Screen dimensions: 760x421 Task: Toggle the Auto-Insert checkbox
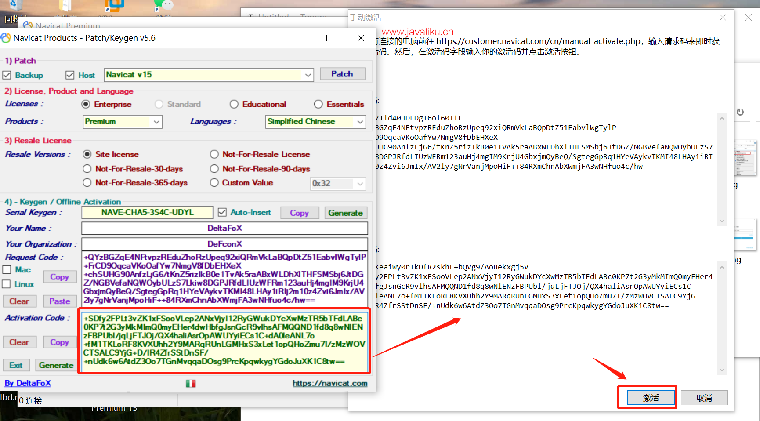(x=222, y=212)
